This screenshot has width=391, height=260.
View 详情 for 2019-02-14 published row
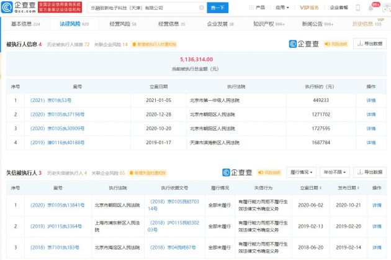377,248
